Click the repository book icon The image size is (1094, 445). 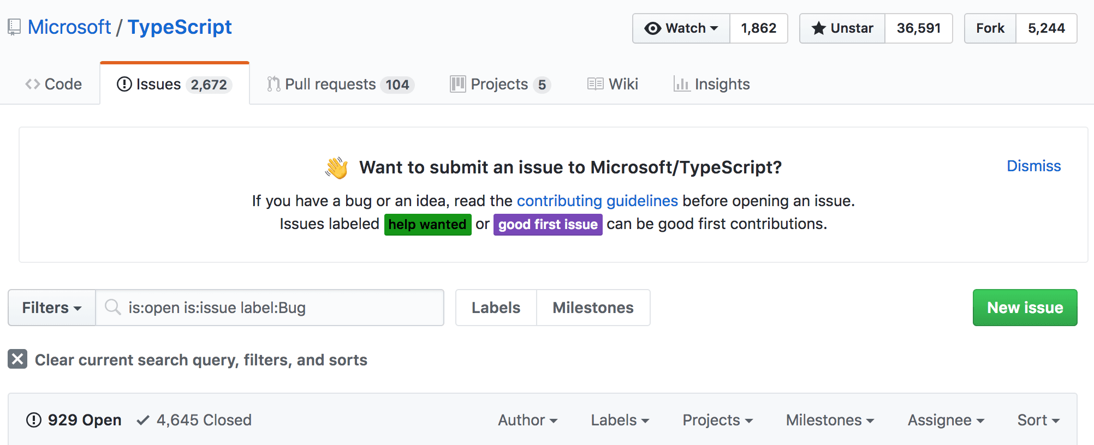click(x=14, y=27)
